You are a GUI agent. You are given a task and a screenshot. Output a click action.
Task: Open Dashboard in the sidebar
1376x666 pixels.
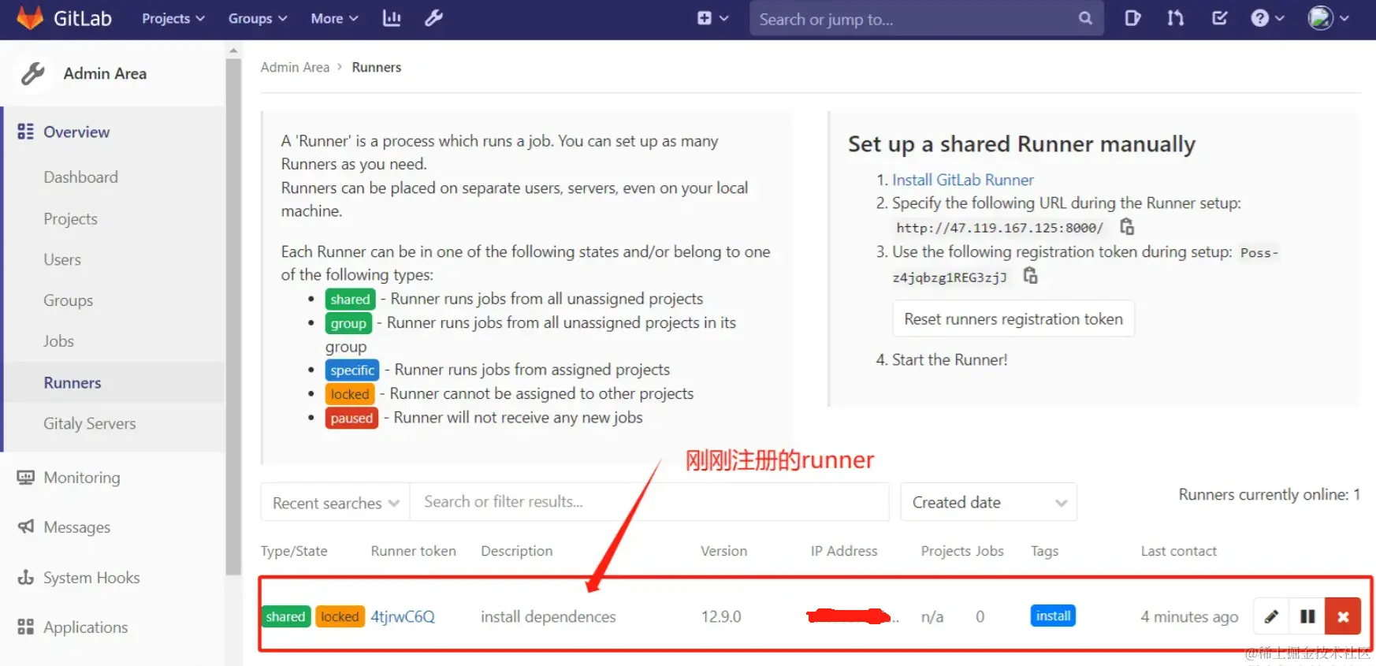[80, 177]
